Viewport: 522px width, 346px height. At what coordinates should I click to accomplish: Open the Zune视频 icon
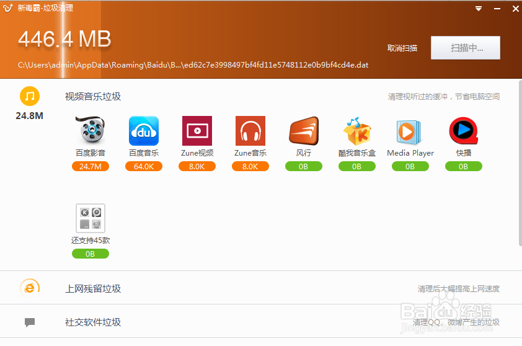[x=197, y=131]
